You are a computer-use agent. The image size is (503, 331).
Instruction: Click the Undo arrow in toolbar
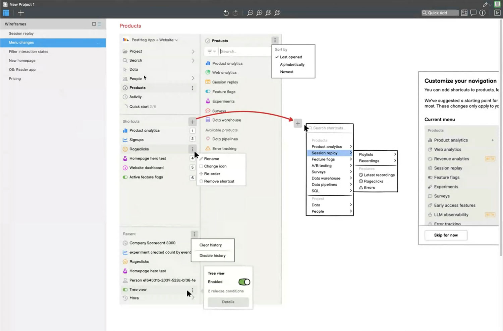point(226,13)
